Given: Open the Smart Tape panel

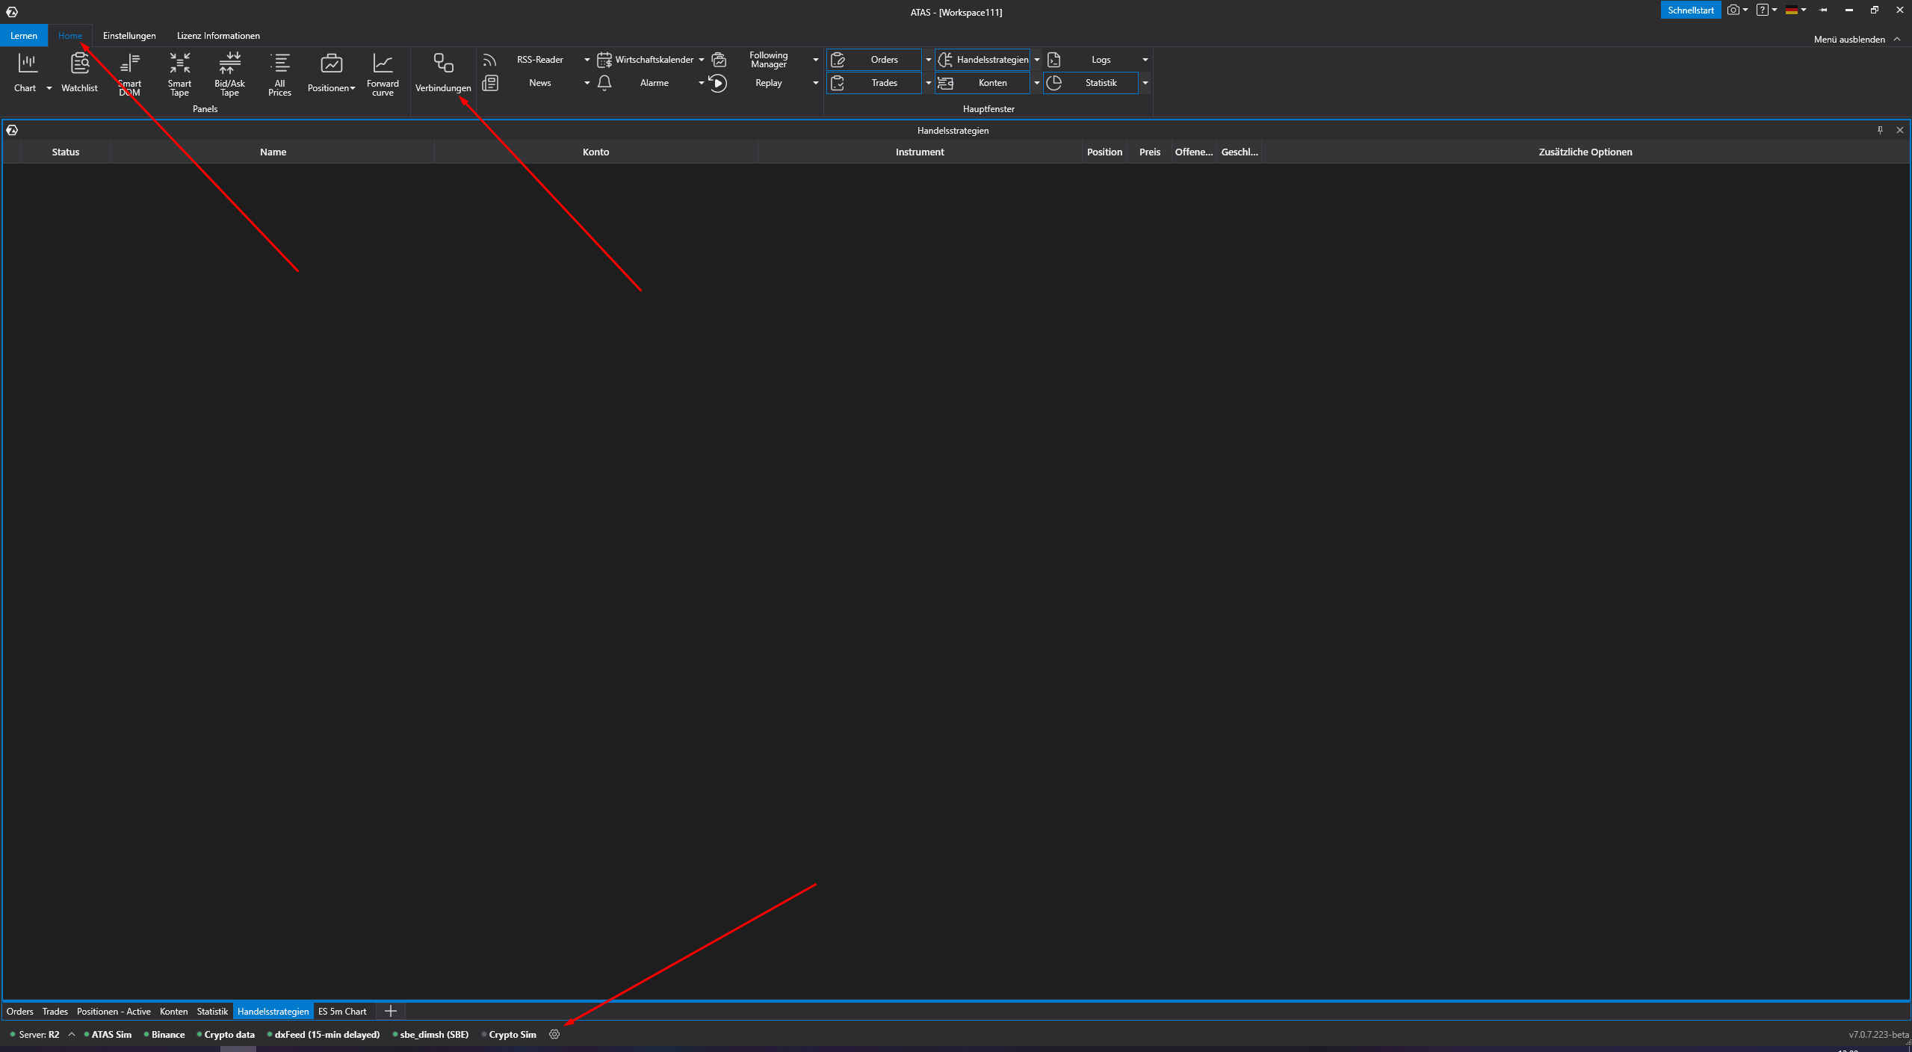Looking at the screenshot, I should 179,72.
